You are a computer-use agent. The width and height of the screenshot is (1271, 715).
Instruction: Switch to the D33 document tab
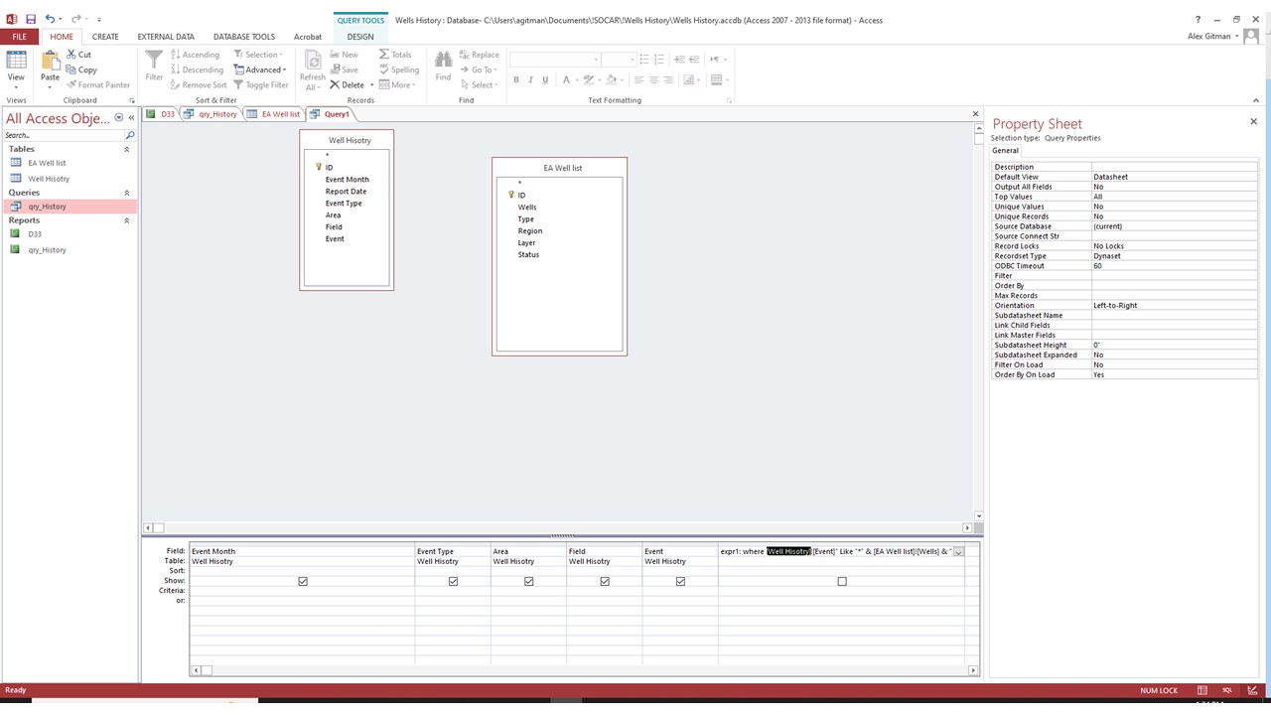tap(161, 114)
